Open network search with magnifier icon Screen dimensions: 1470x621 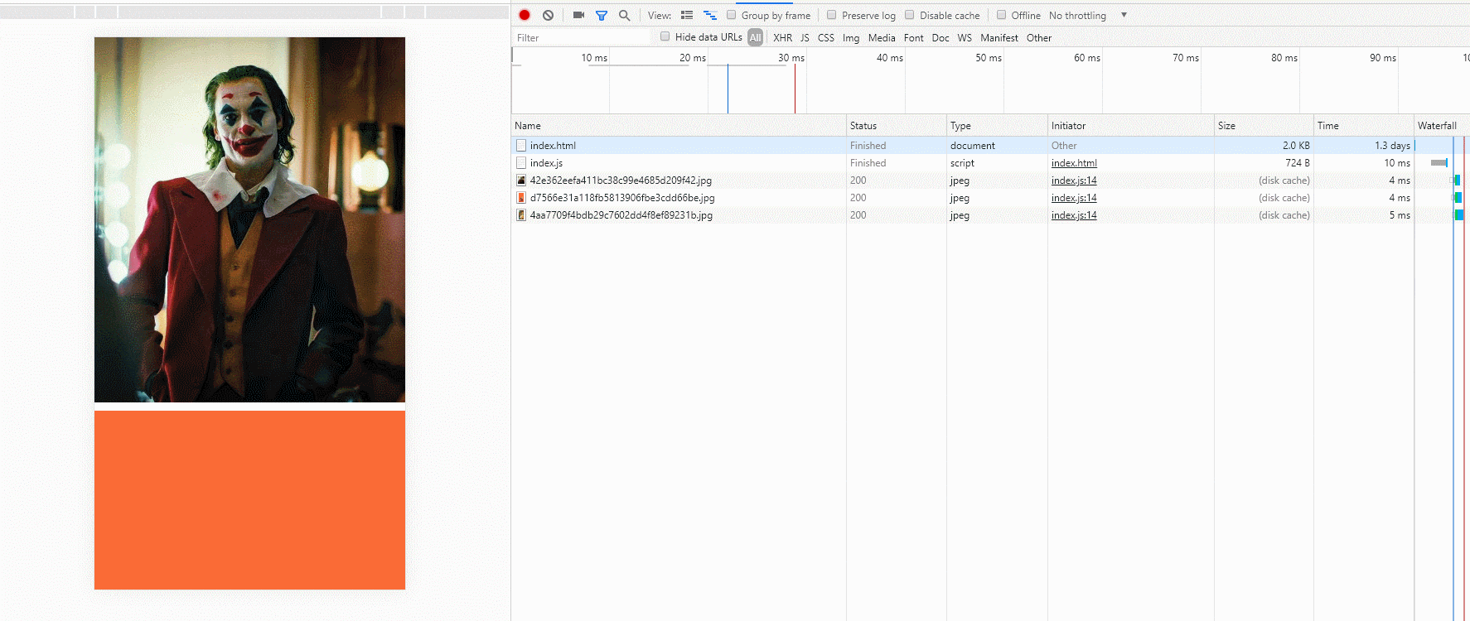coord(624,15)
